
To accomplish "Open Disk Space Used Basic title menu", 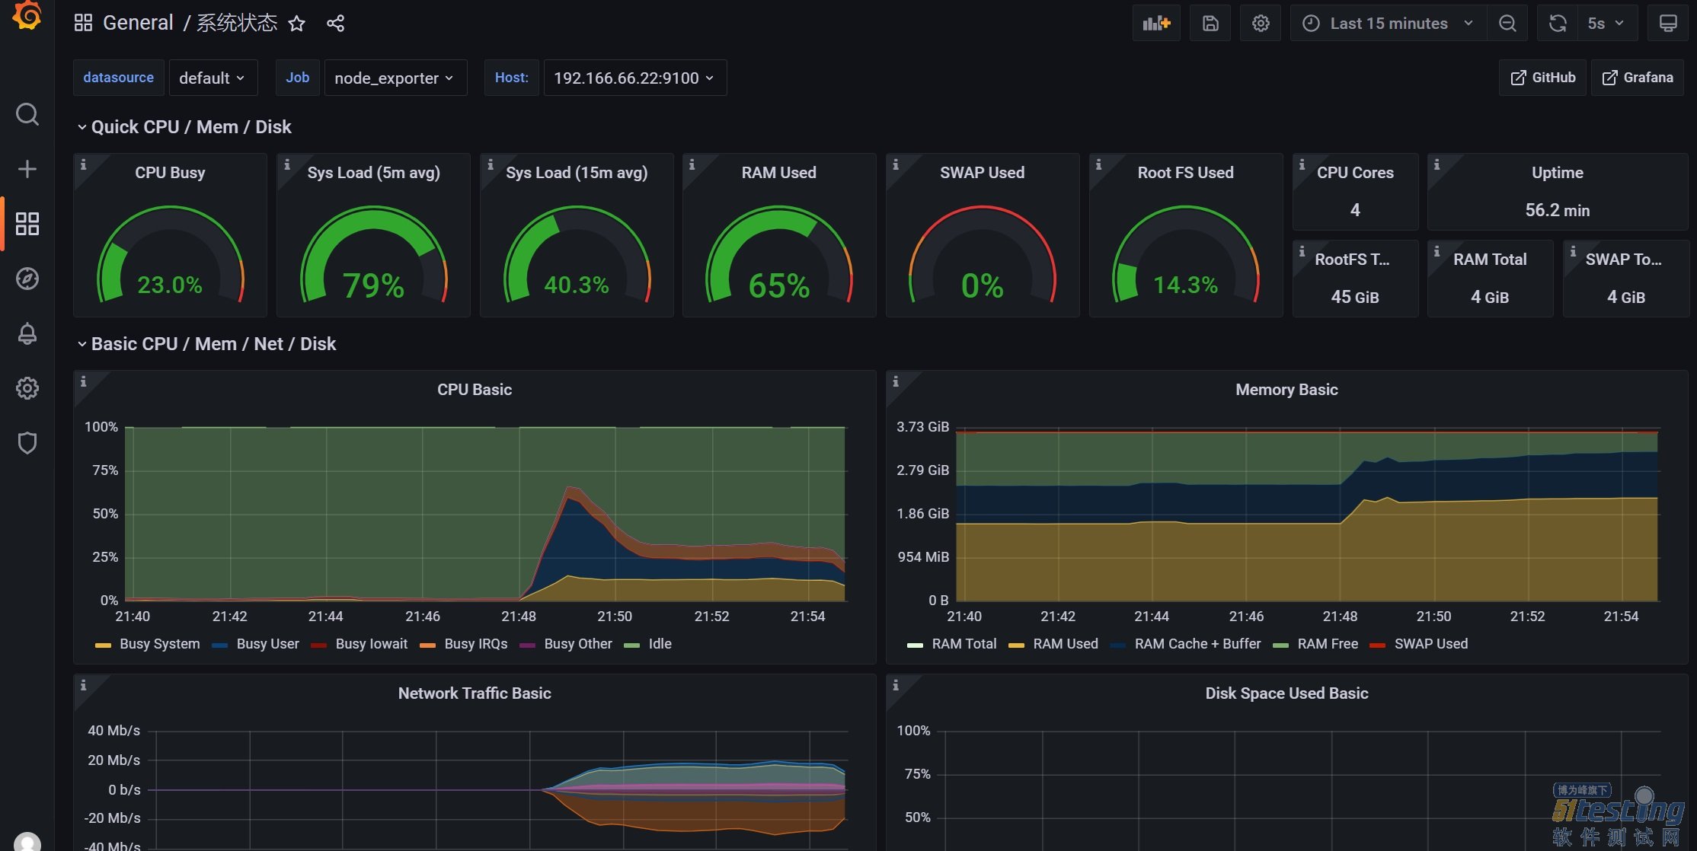I will [x=1286, y=693].
